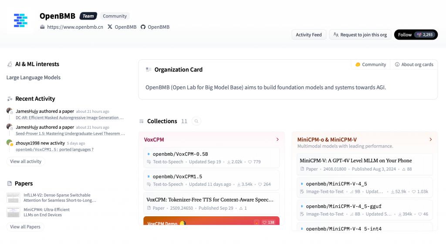Open About org cards info
The width and height of the screenshot is (446, 245).
click(414, 64)
